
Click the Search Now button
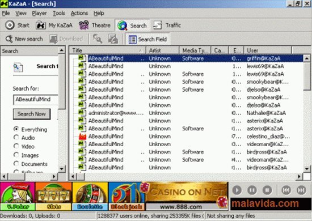[x=32, y=114]
